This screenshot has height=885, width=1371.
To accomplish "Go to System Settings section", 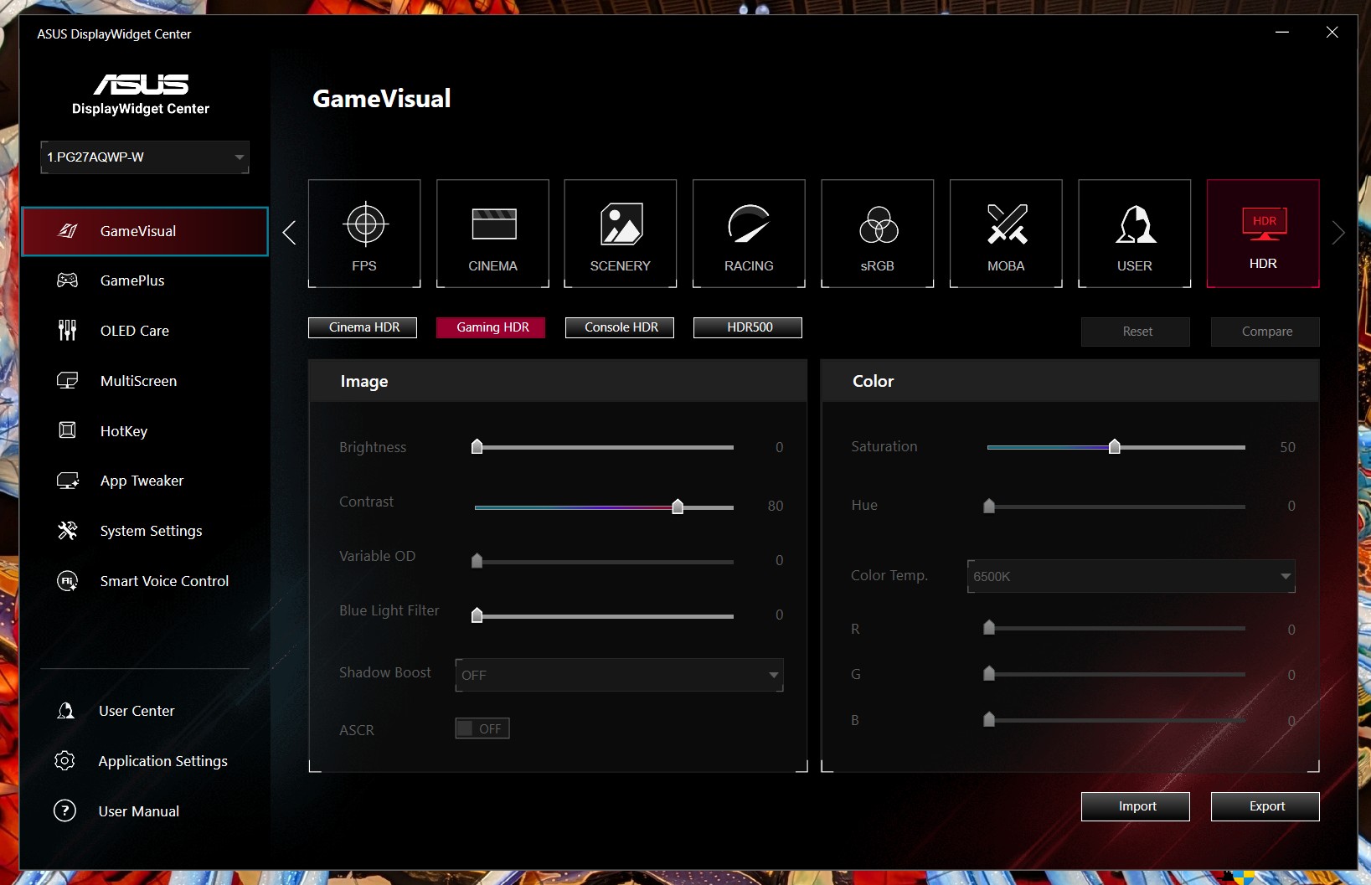I will point(151,531).
